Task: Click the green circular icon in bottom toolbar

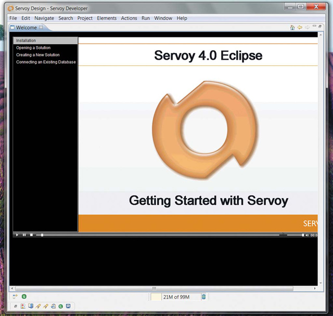Action: point(61,307)
